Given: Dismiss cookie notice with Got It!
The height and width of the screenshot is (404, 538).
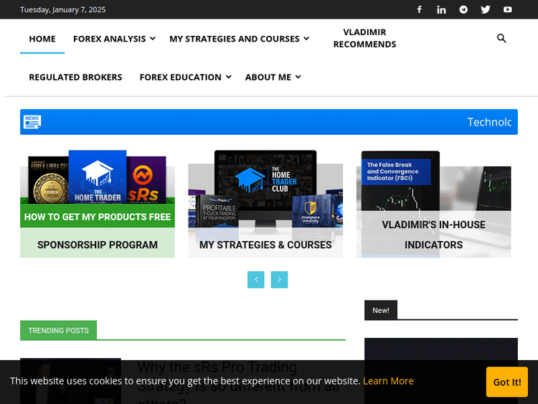Looking at the screenshot, I should [507, 382].
